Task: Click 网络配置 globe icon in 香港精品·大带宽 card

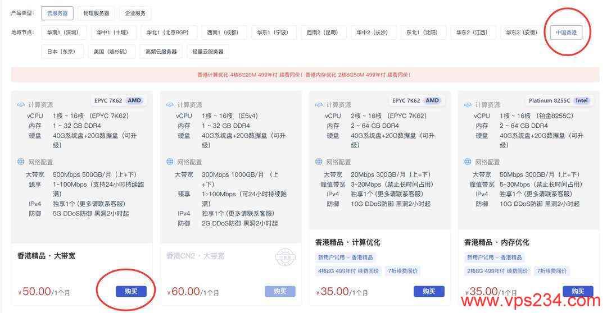Action: (21, 162)
